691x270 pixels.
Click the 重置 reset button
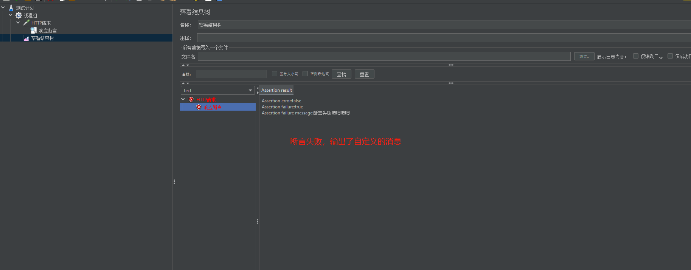[x=365, y=74]
